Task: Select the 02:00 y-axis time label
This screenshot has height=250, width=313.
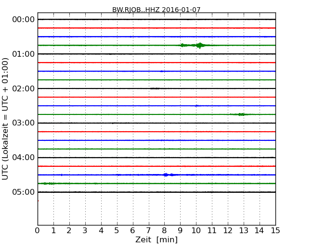Action: (x=24, y=88)
